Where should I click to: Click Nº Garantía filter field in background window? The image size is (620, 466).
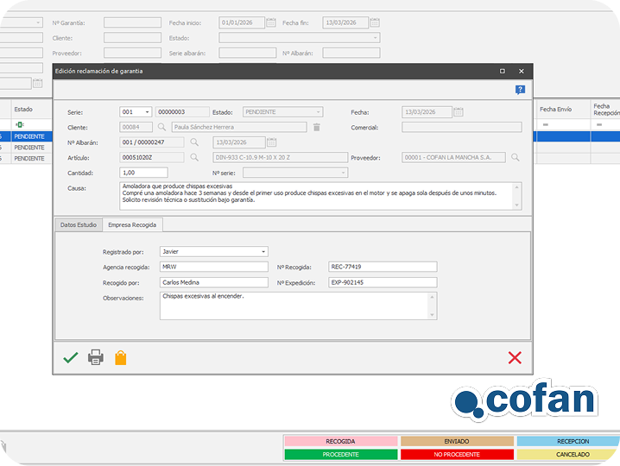tap(132, 22)
